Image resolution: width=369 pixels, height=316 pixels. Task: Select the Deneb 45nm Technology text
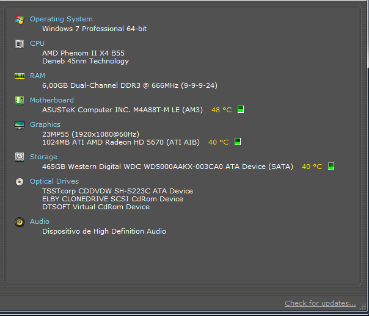86,61
